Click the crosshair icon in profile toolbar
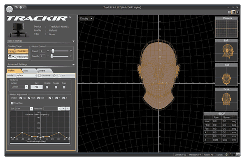 (54, 76)
